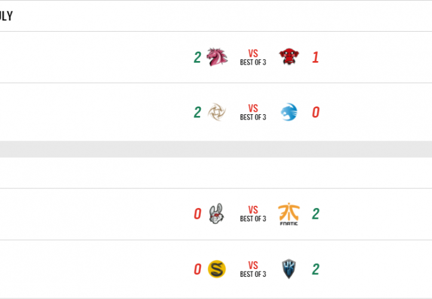Screen dimensions: 432x299
Task: Select green score 2 beside the H2K logo
Action: click(315, 270)
